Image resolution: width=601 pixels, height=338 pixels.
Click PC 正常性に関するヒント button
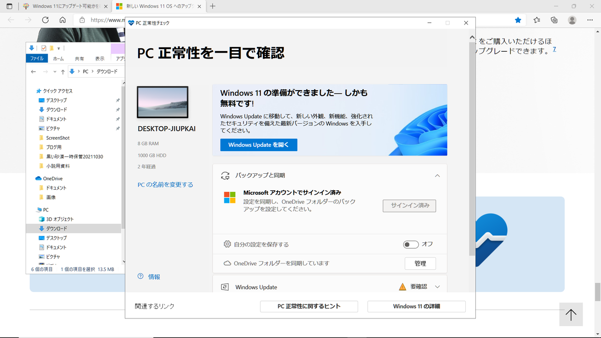pos(309,306)
